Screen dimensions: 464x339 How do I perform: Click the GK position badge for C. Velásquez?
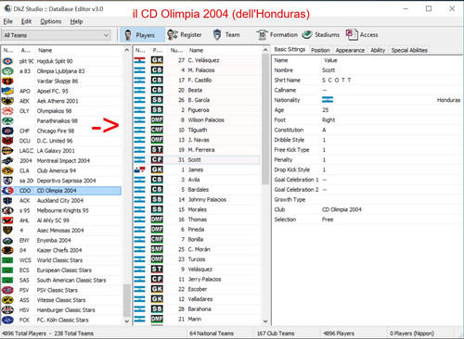tap(157, 60)
